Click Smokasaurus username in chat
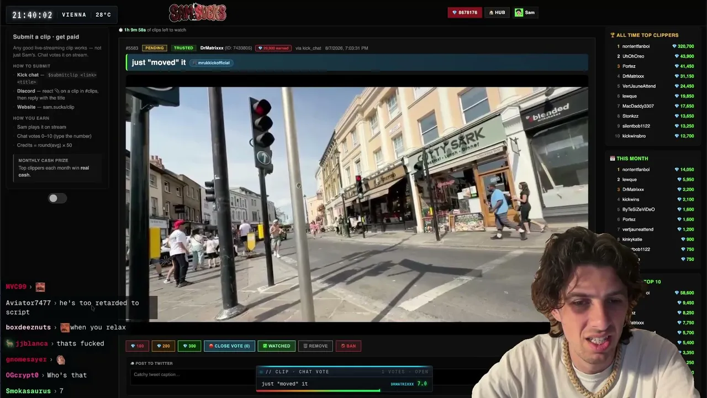The image size is (707, 398). (x=28, y=391)
